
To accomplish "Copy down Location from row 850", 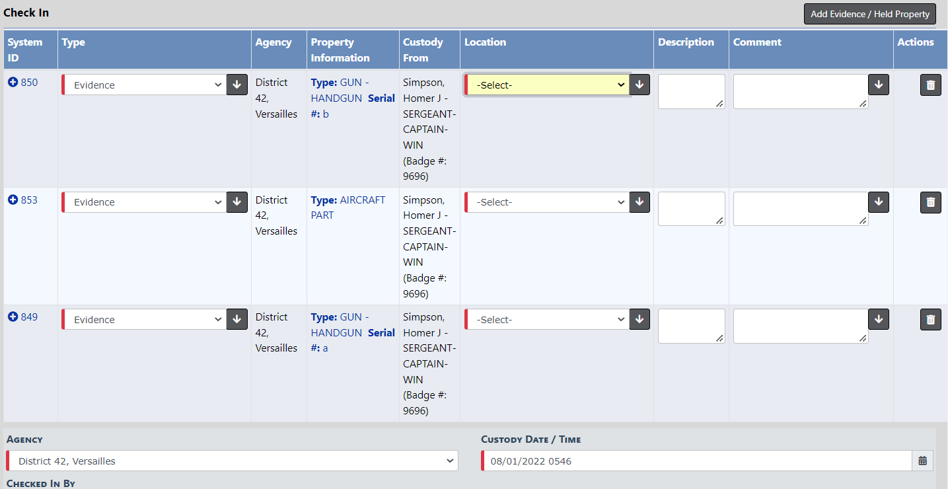I will (639, 85).
